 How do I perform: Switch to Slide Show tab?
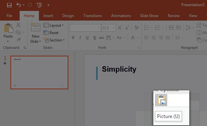click(149, 16)
